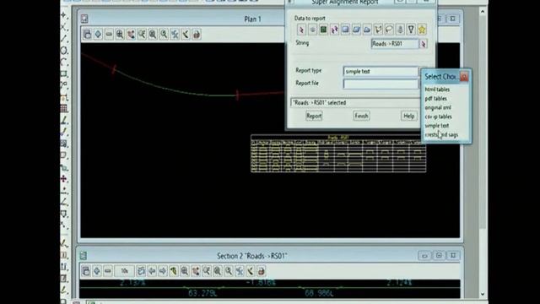Choose 'simple text' from Select Choice list

point(437,126)
